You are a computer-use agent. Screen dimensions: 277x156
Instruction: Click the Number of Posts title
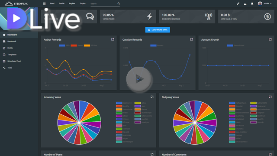click(53, 155)
